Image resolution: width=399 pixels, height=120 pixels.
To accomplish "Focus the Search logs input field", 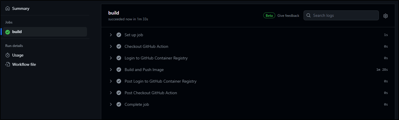I will click(x=341, y=15).
